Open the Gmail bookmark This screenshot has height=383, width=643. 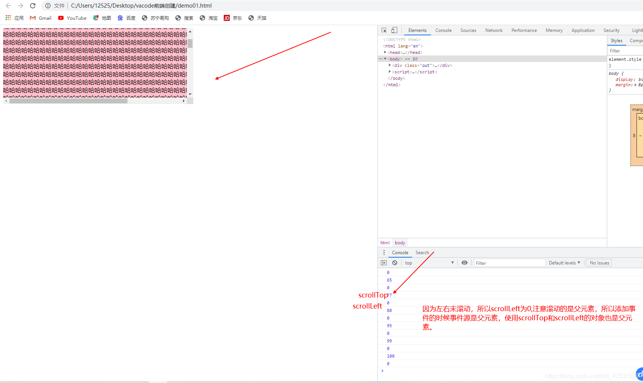[41, 18]
